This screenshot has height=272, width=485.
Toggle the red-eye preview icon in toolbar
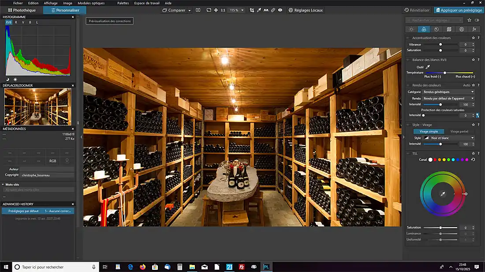[x=280, y=10]
